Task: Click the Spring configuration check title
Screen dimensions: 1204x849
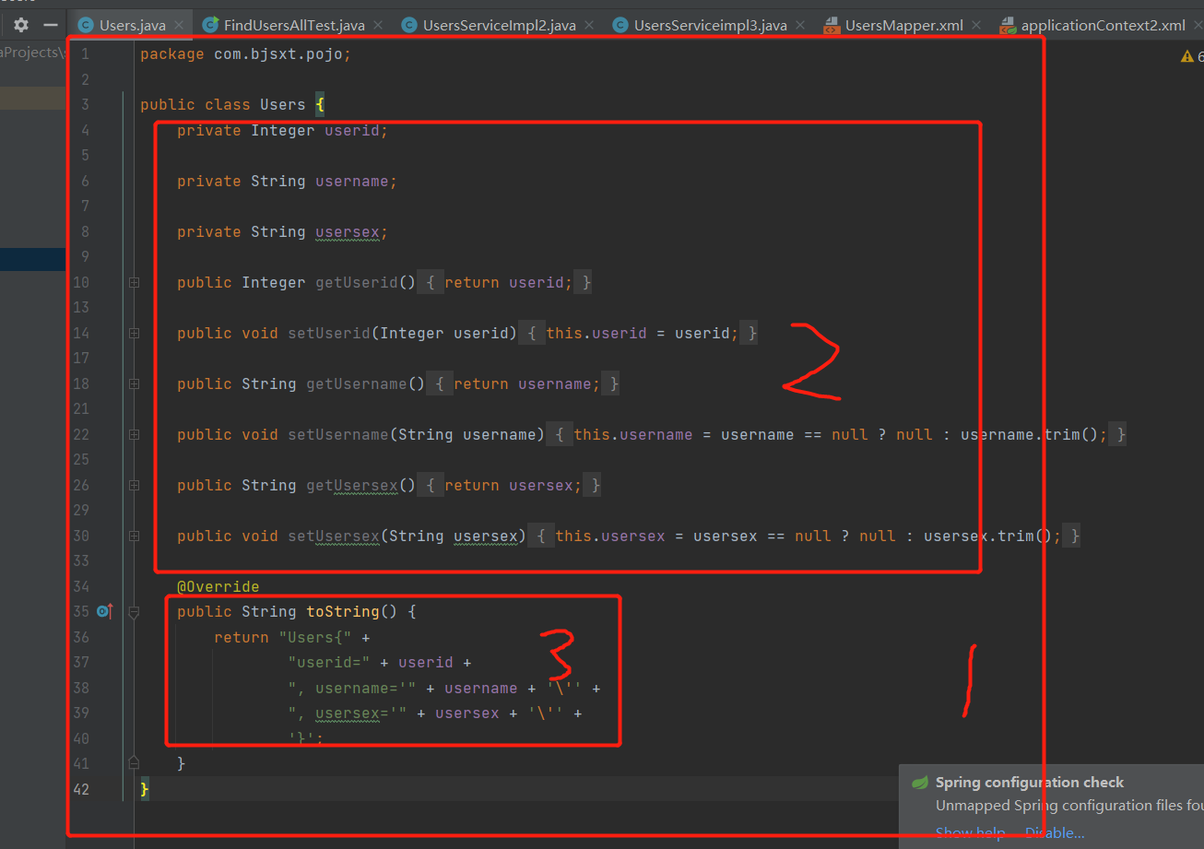Action: point(1030,783)
